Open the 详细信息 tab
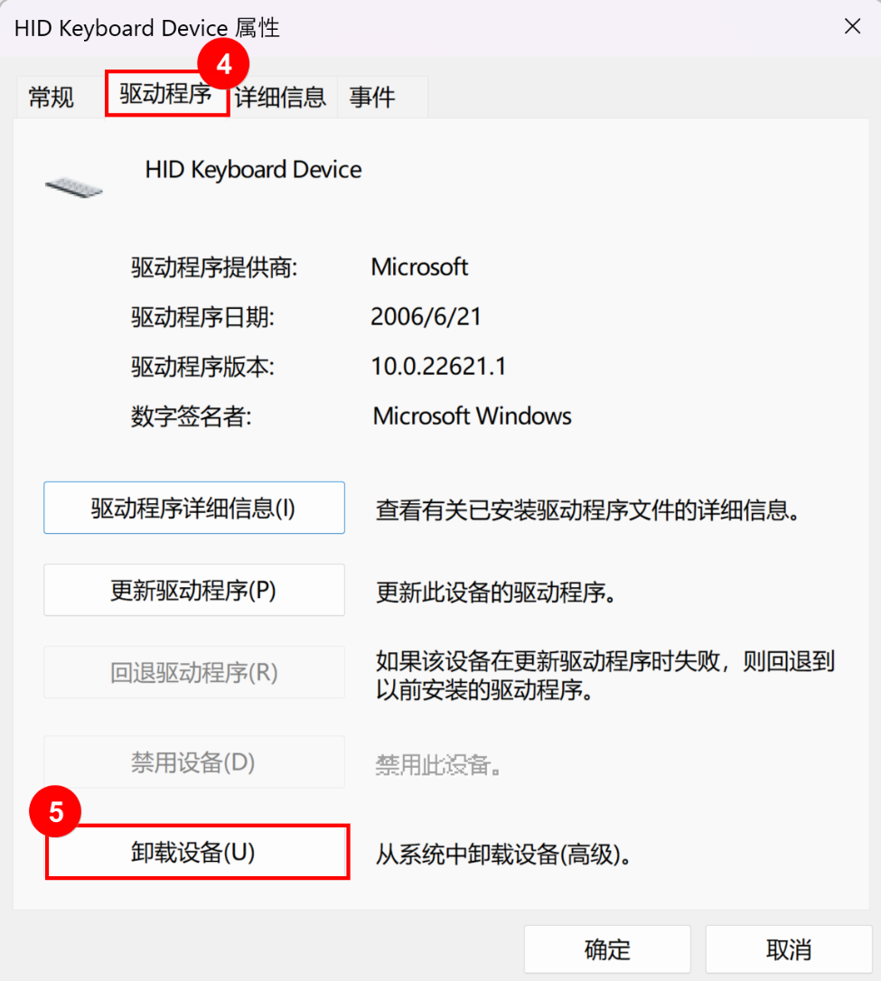 coord(280,98)
